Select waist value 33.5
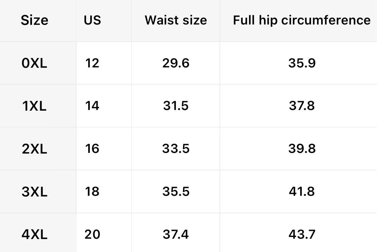 coord(176,149)
